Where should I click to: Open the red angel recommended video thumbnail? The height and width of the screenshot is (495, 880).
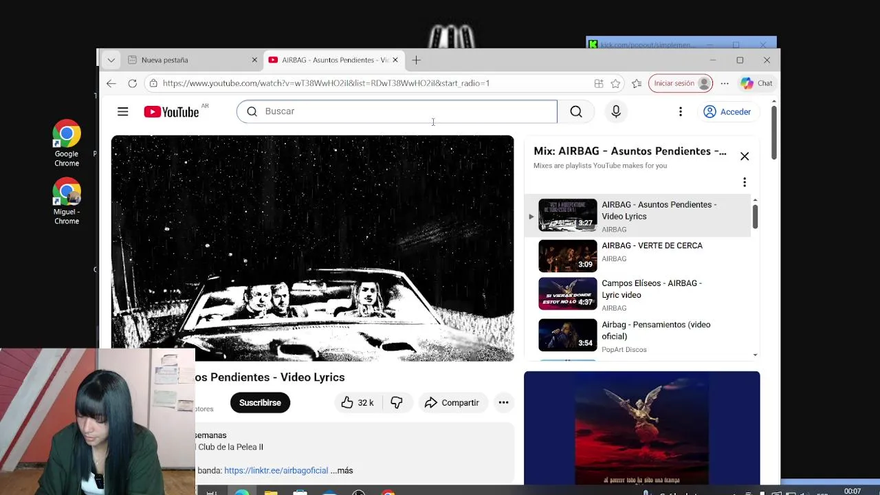[x=642, y=428]
